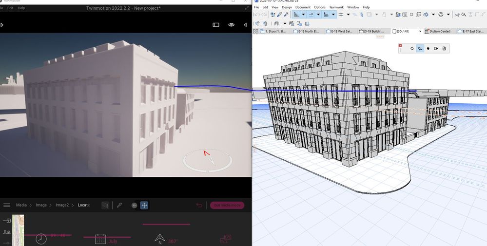Image resolution: width=487 pixels, height=246 pixels.
Task: Click the eyedropper material picker in Twinmotion
Action: point(119,205)
